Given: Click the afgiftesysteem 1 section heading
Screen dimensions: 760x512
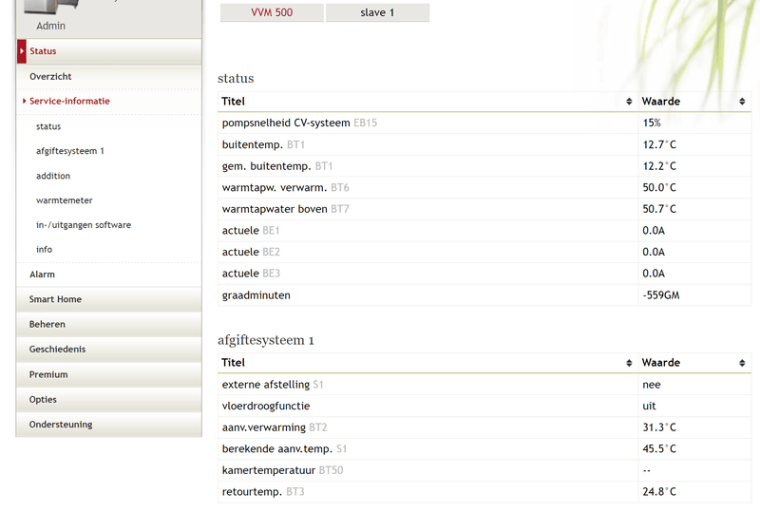Looking at the screenshot, I should 266,340.
